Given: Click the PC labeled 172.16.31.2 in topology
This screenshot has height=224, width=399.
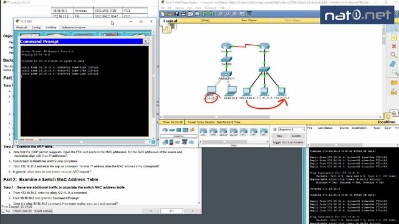Looking at the screenshot, I should [247, 91].
